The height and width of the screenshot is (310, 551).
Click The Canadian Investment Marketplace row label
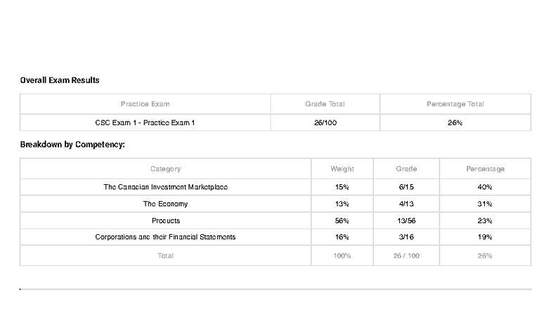point(165,187)
